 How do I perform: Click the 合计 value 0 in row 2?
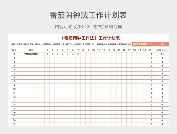(x=151, y=58)
